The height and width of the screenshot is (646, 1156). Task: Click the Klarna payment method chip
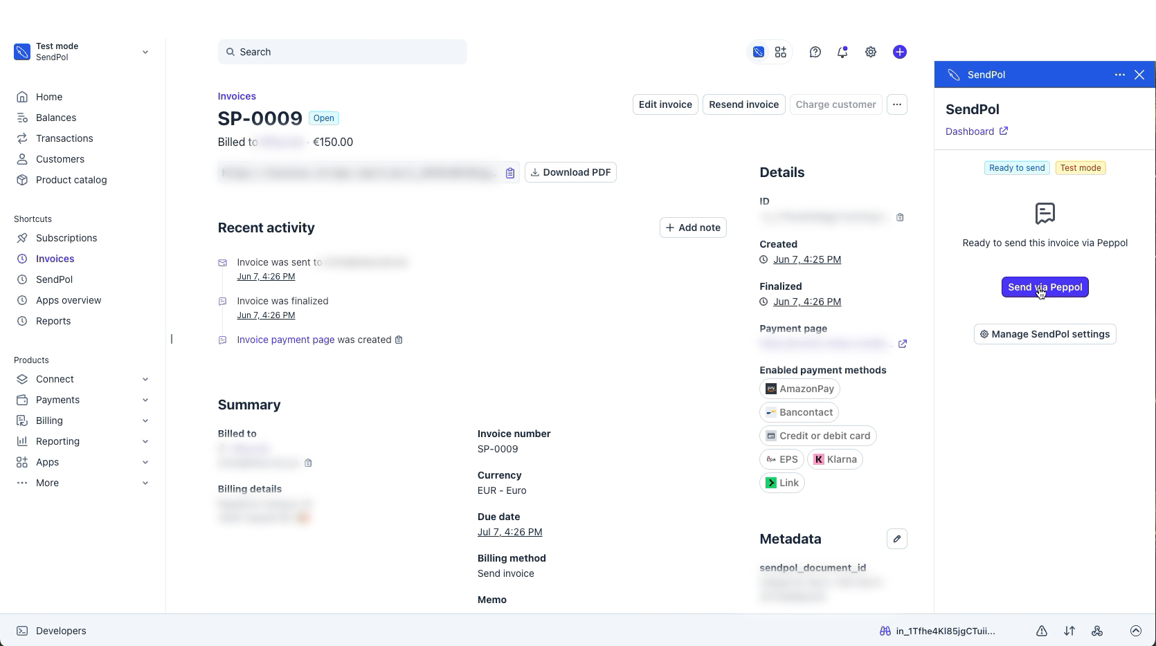pyautogui.click(x=835, y=459)
